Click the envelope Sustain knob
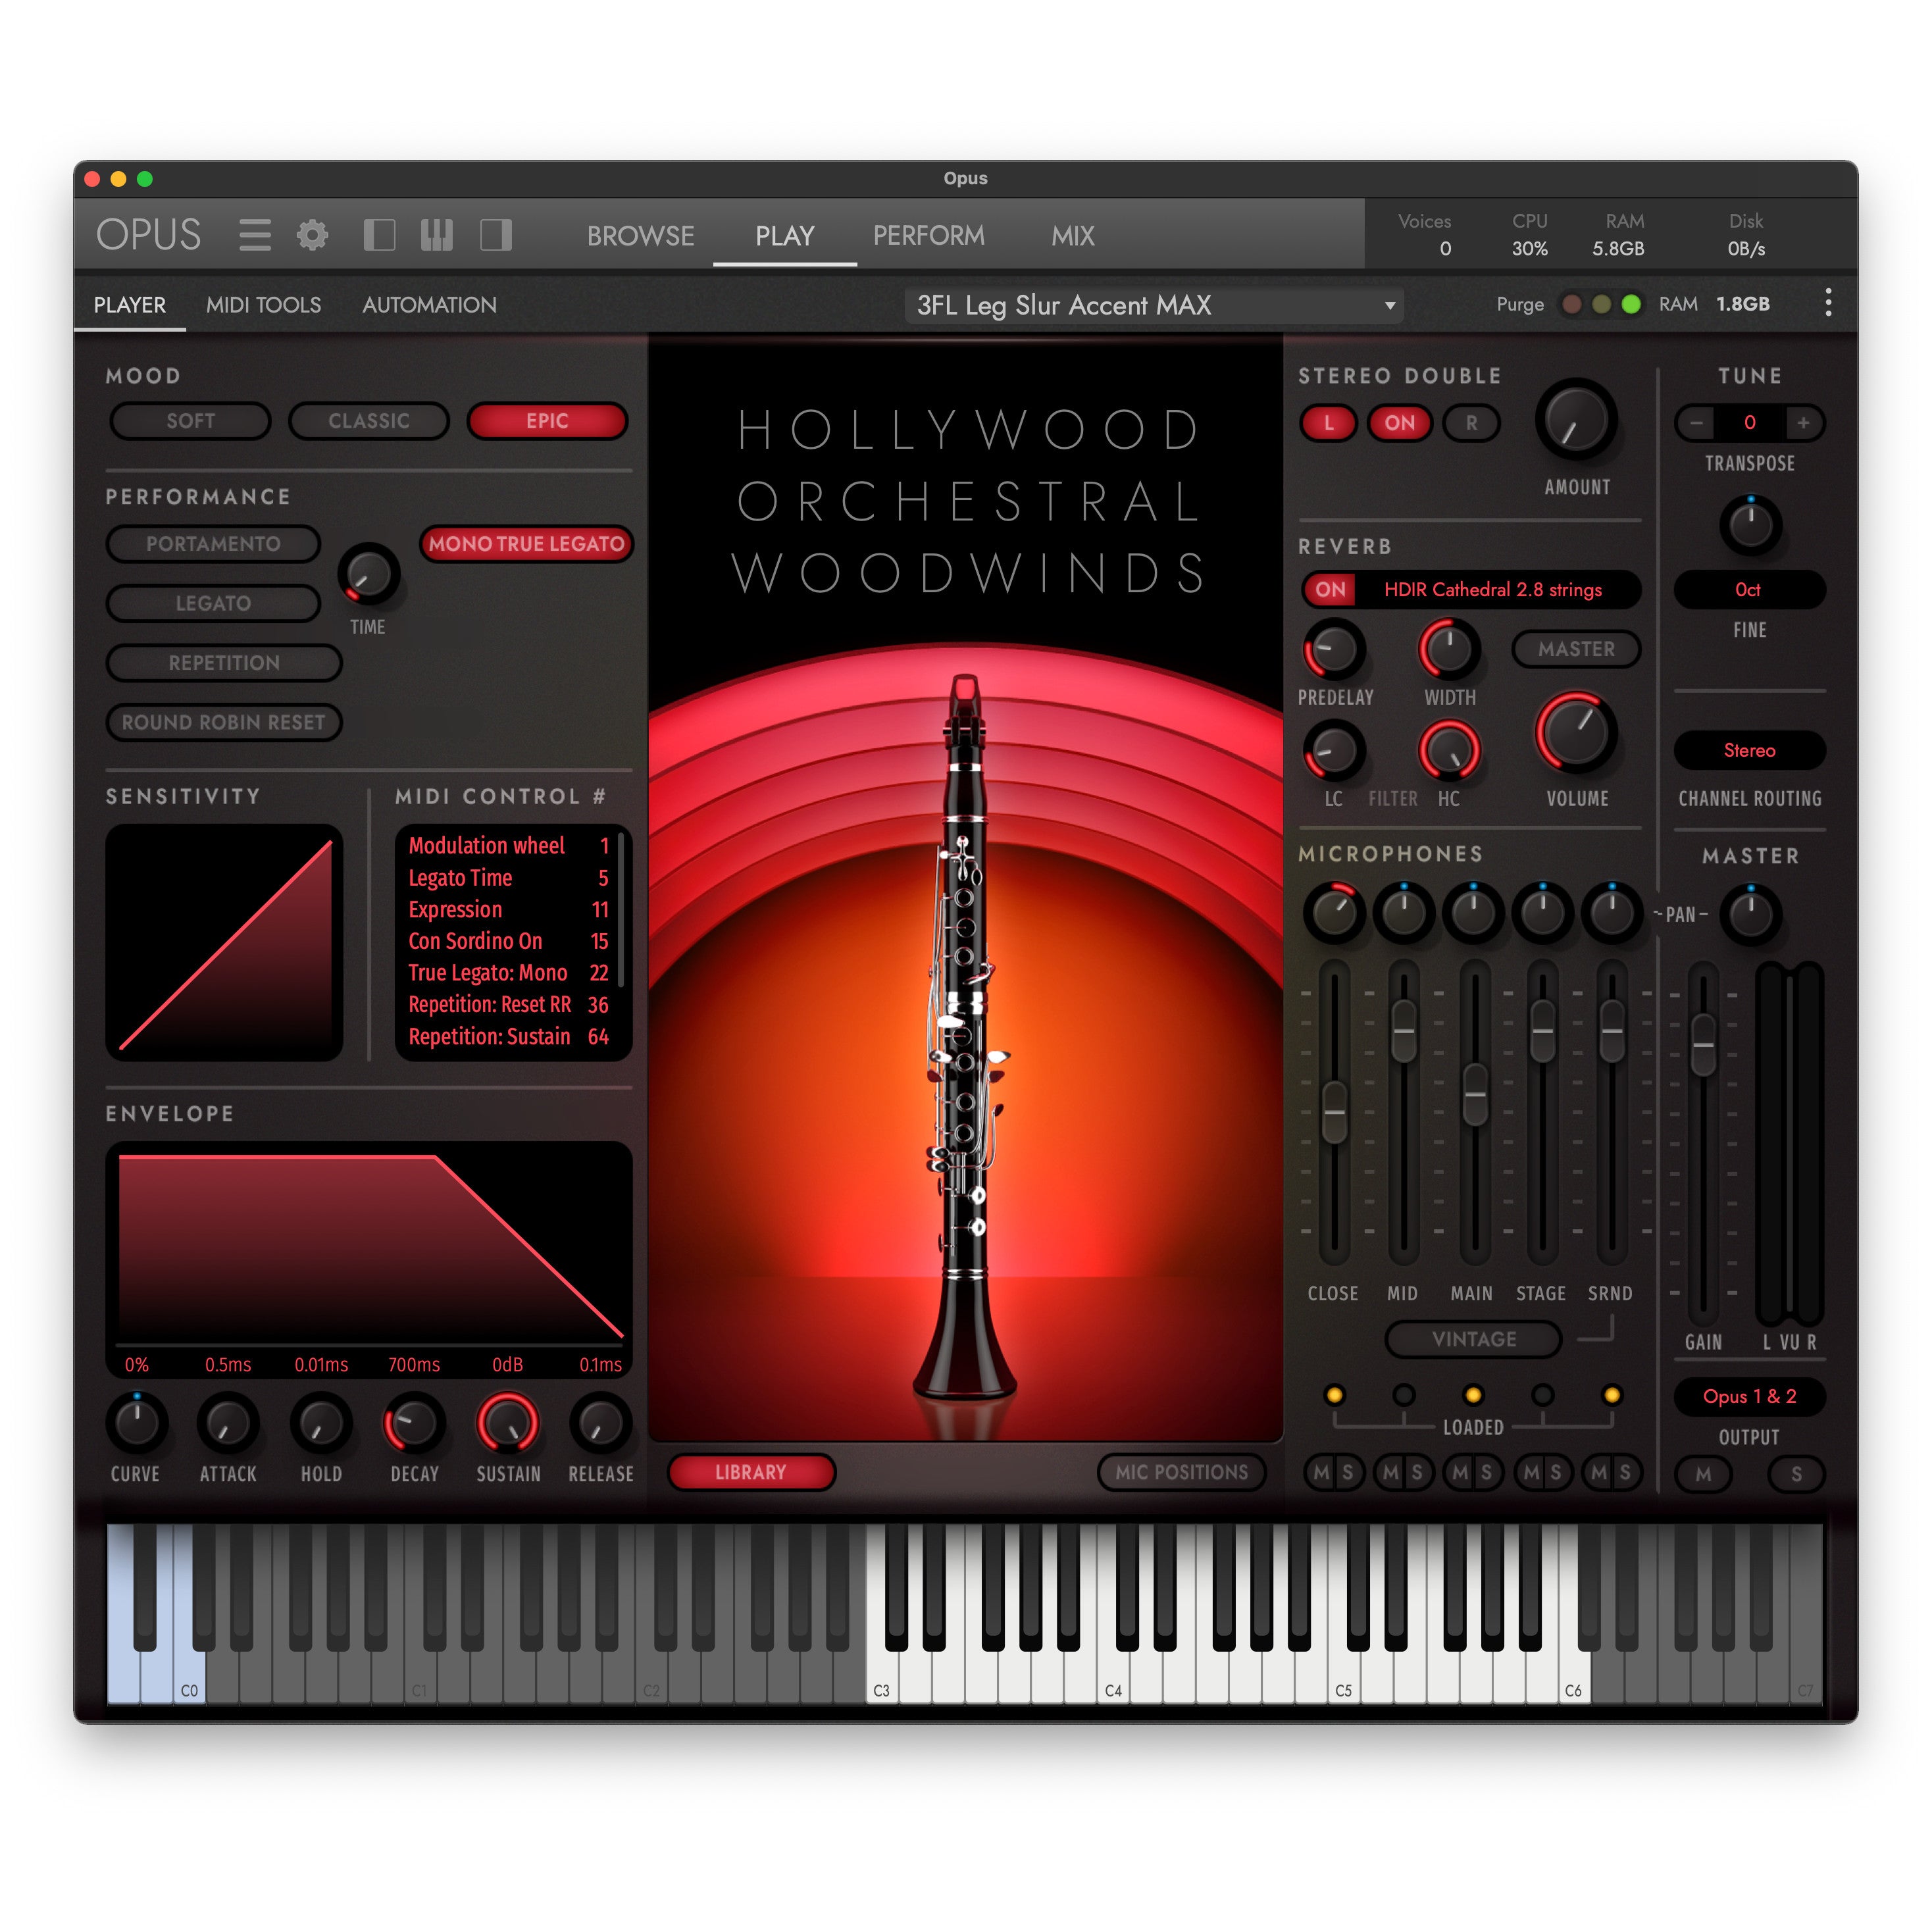 point(508,1423)
